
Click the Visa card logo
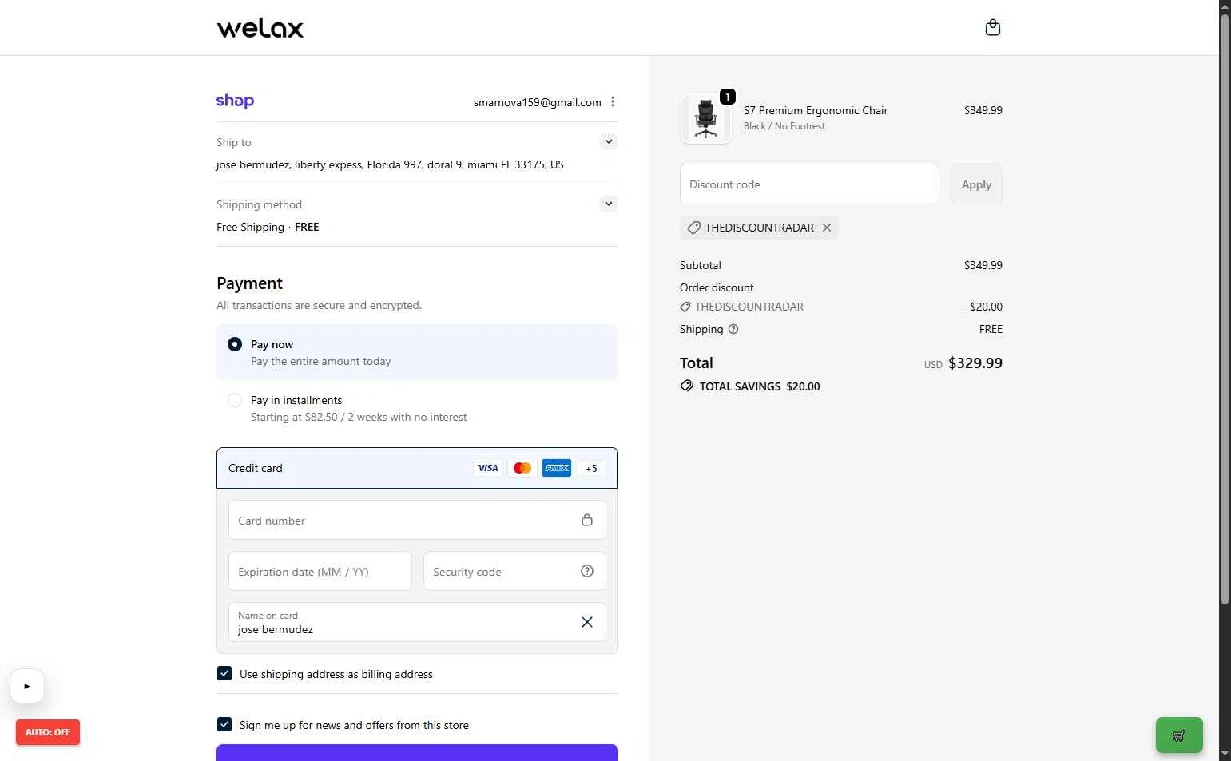(488, 468)
